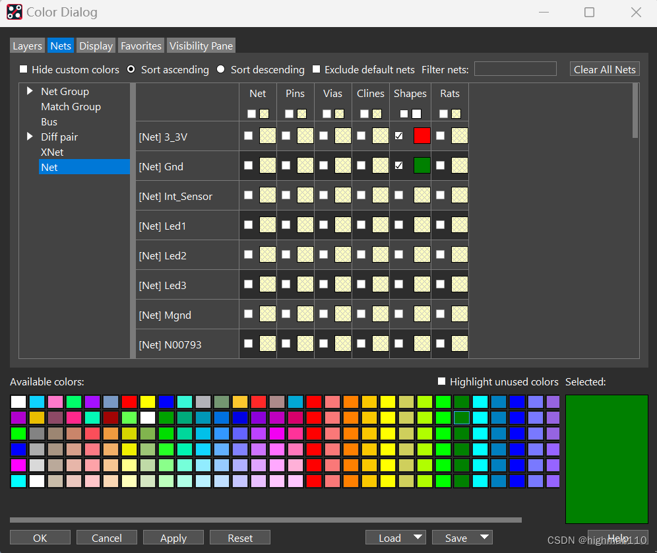The image size is (657, 553).
Task: Switch to the Layers tab
Action: click(x=28, y=46)
